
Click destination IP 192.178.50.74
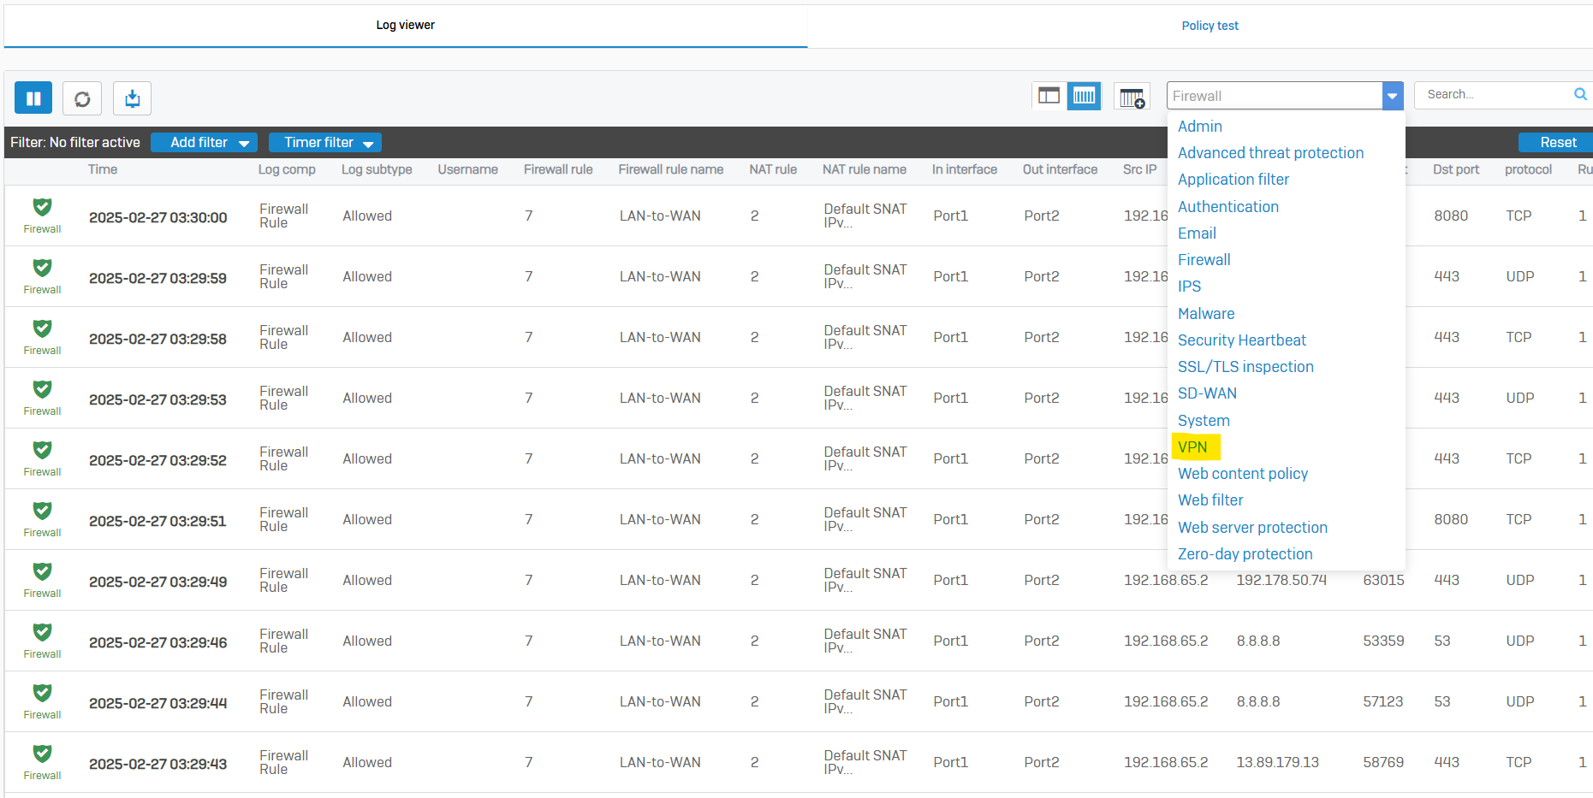coord(1281,580)
